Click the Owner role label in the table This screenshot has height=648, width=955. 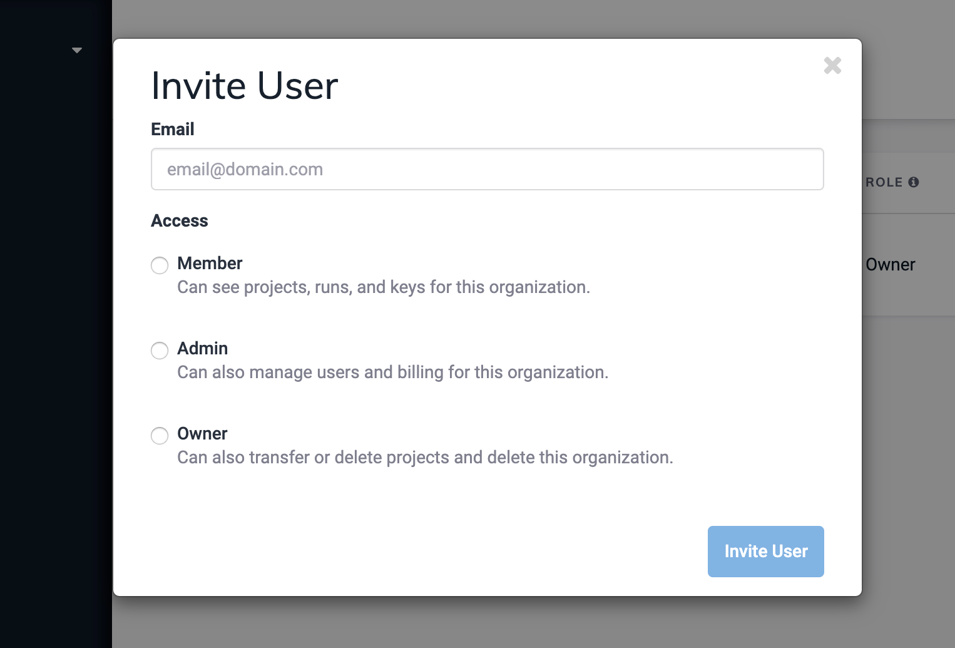click(890, 264)
